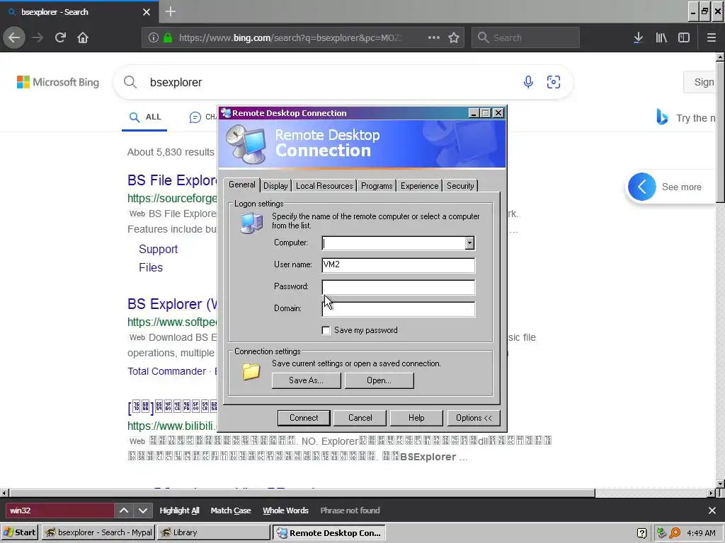Select Bing ALL results tab

(144, 117)
